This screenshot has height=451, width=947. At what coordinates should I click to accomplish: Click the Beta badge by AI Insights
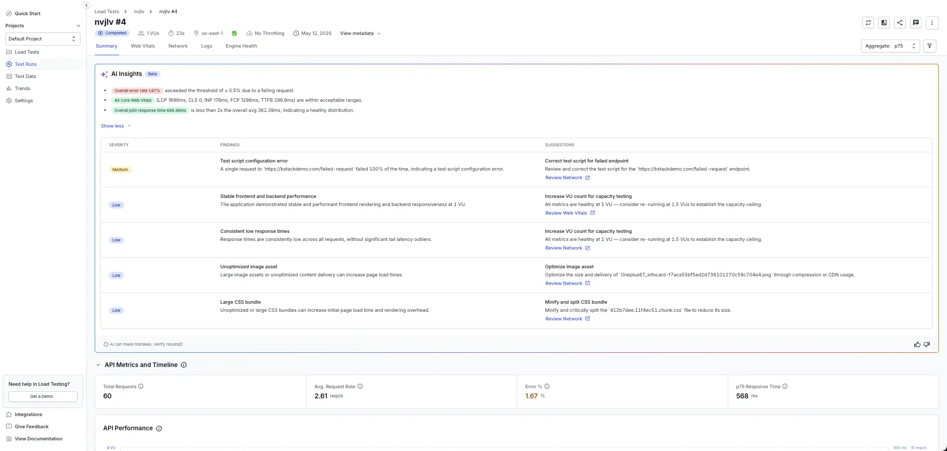152,74
